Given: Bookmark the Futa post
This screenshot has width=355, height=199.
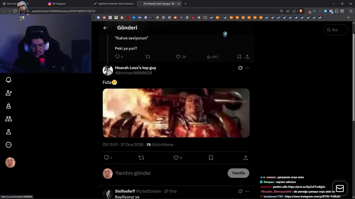Looking at the screenshot, I should pos(211,158).
